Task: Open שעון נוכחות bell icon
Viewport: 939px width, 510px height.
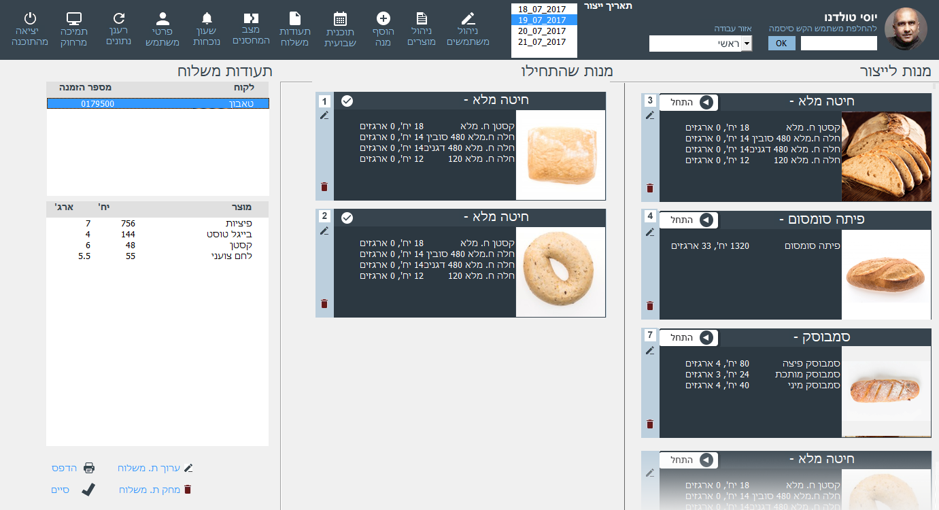Action: point(207,19)
